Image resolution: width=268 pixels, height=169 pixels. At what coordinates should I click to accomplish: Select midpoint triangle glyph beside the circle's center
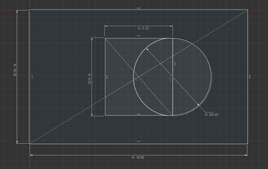coord(170,79)
